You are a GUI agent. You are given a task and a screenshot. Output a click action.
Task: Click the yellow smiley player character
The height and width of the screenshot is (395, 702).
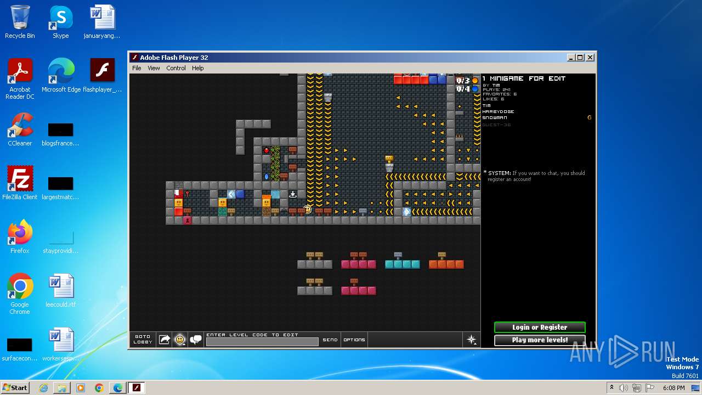[308, 209]
